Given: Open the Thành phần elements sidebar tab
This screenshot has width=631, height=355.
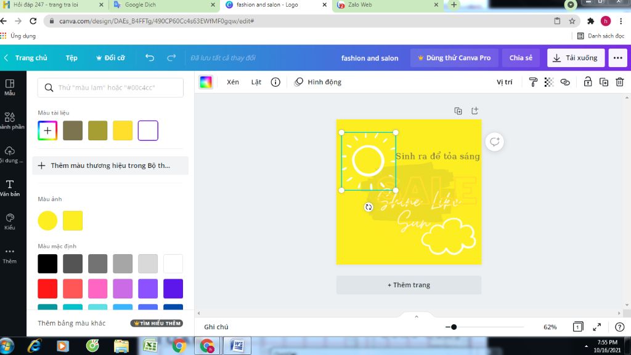Looking at the screenshot, I should tap(10, 121).
